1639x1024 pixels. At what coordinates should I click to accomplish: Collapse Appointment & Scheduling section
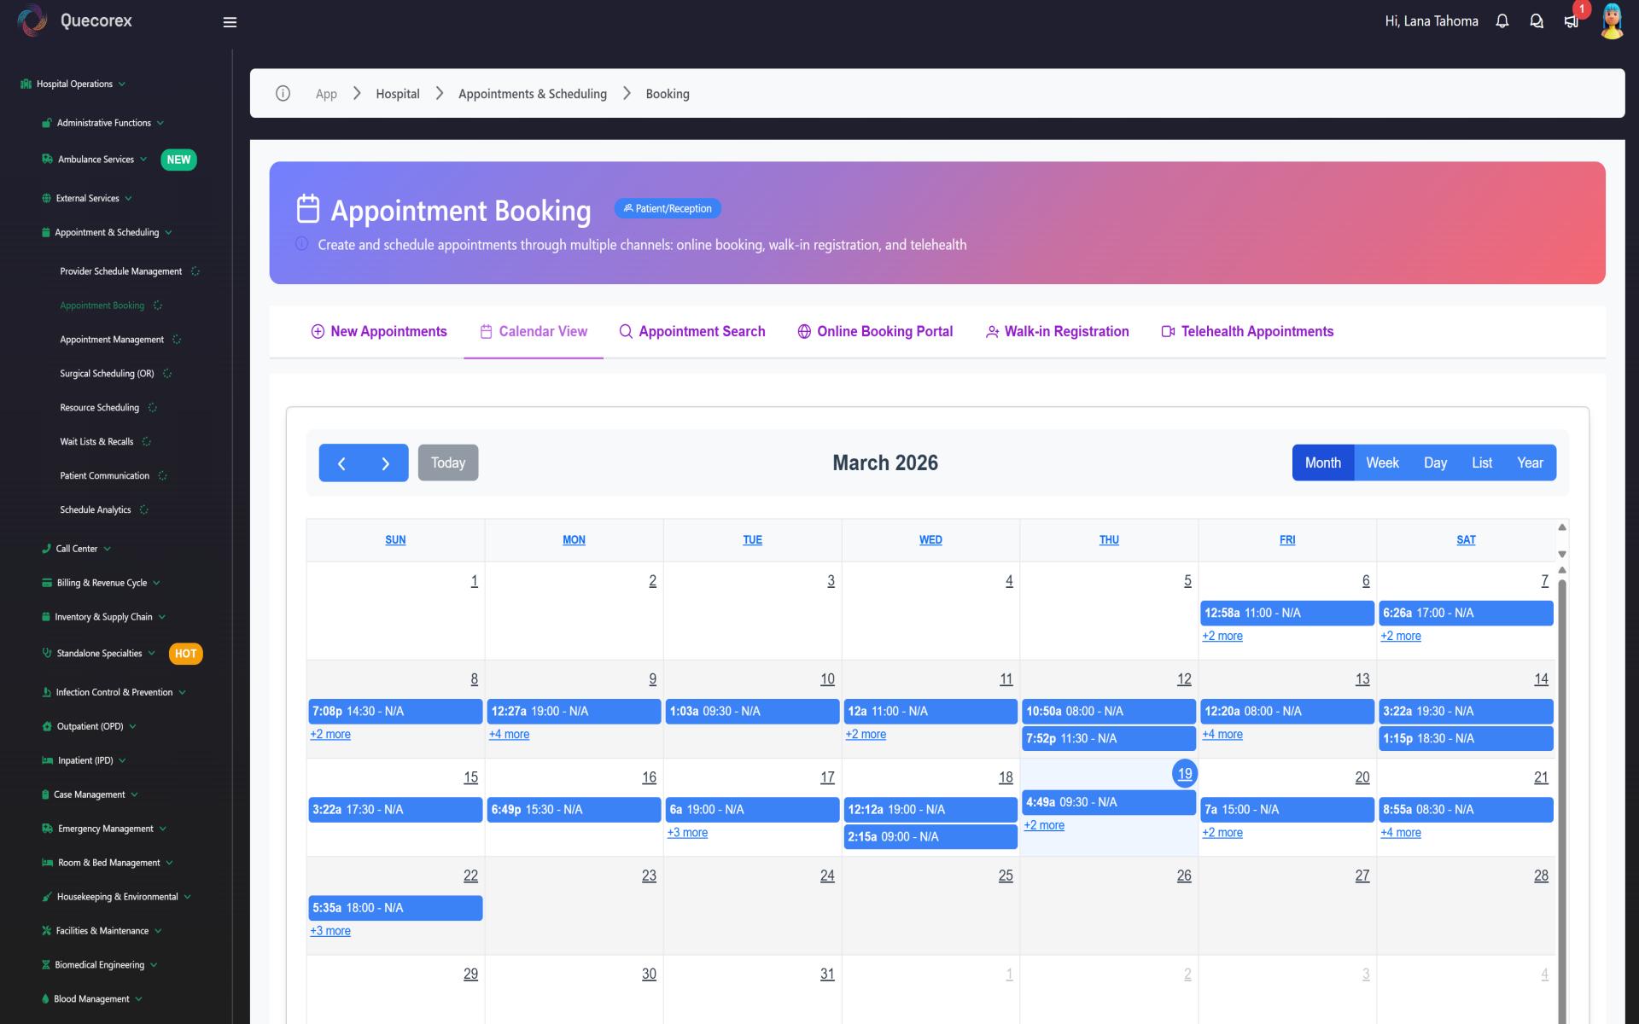pyautogui.click(x=168, y=232)
